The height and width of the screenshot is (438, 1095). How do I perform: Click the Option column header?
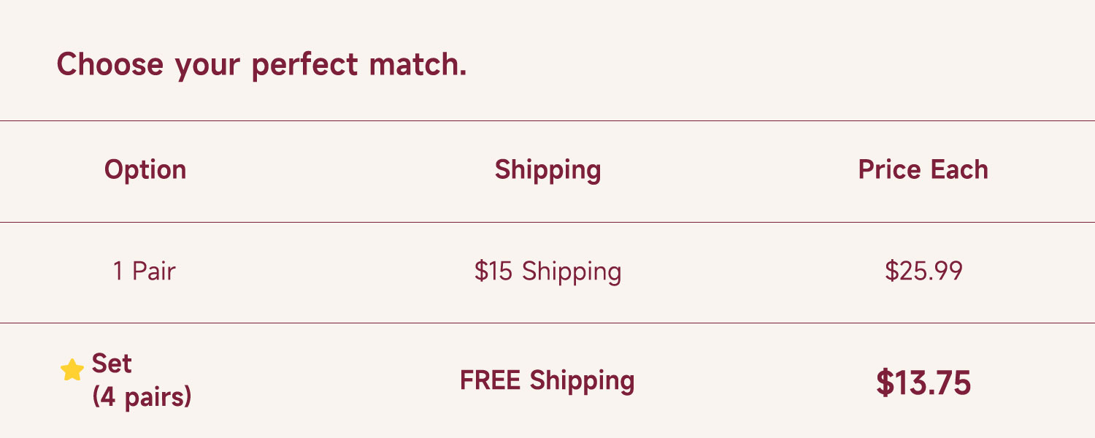[145, 169]
